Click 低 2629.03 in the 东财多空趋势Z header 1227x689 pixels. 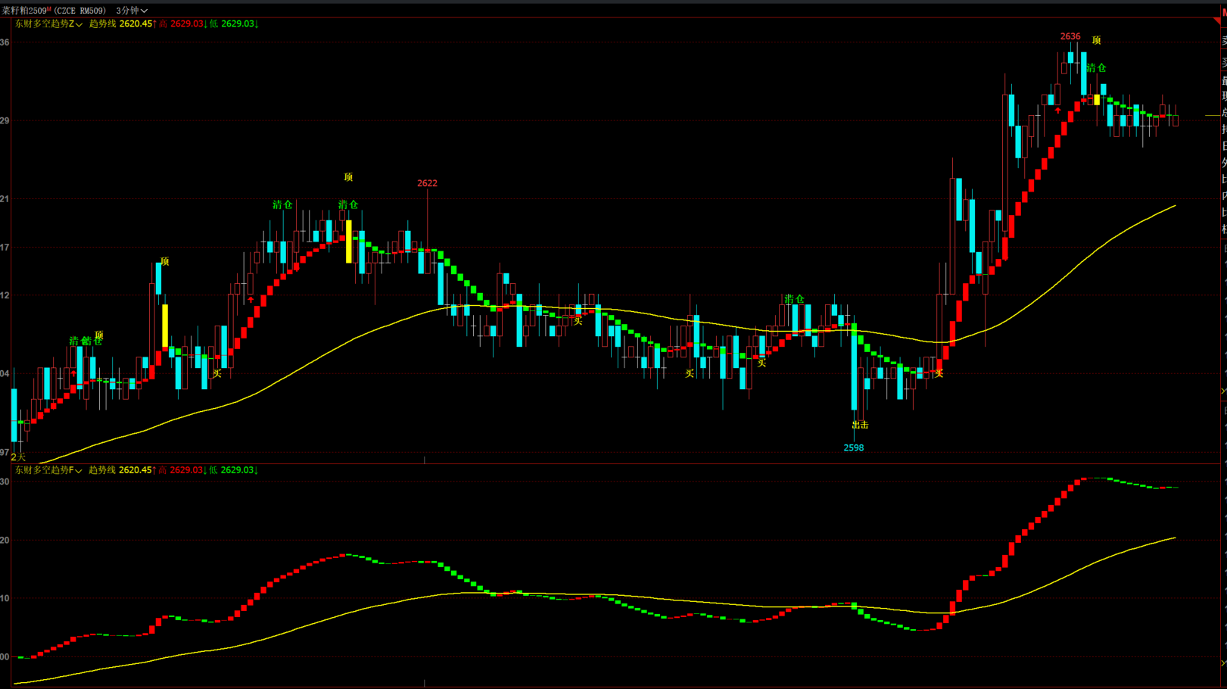click(233, 24)
